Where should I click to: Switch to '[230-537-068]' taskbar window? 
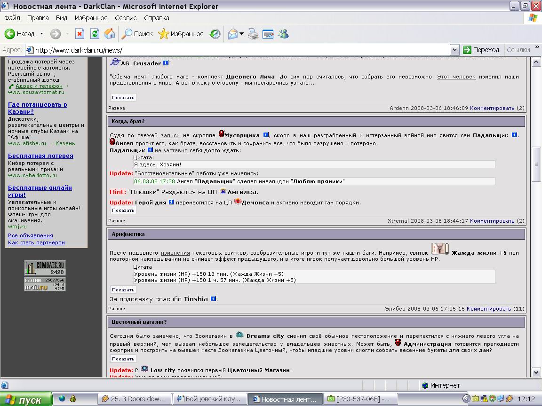[x=360, y=399]
